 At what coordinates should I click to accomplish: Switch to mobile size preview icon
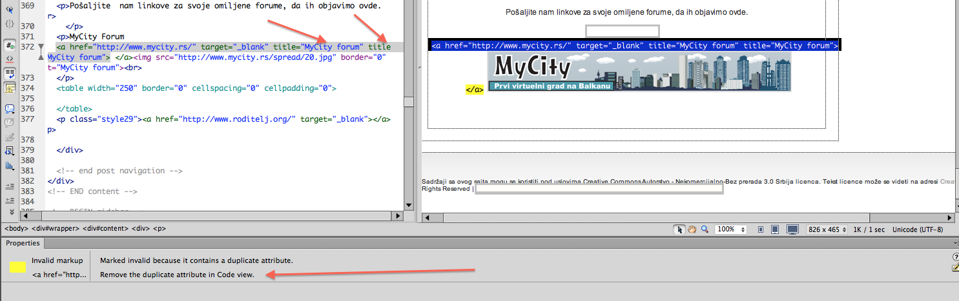[761, 229]
